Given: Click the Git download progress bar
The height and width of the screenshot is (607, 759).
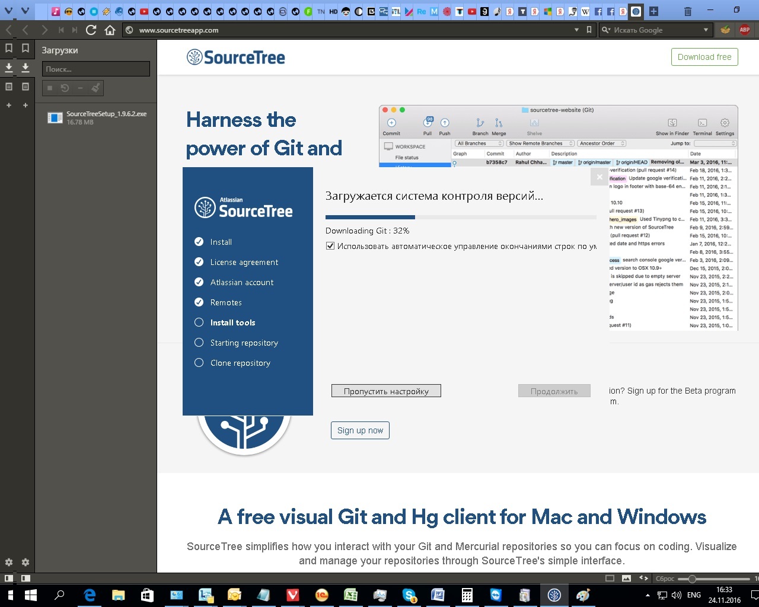Looking at the screenshot, I should pos(461,218).
